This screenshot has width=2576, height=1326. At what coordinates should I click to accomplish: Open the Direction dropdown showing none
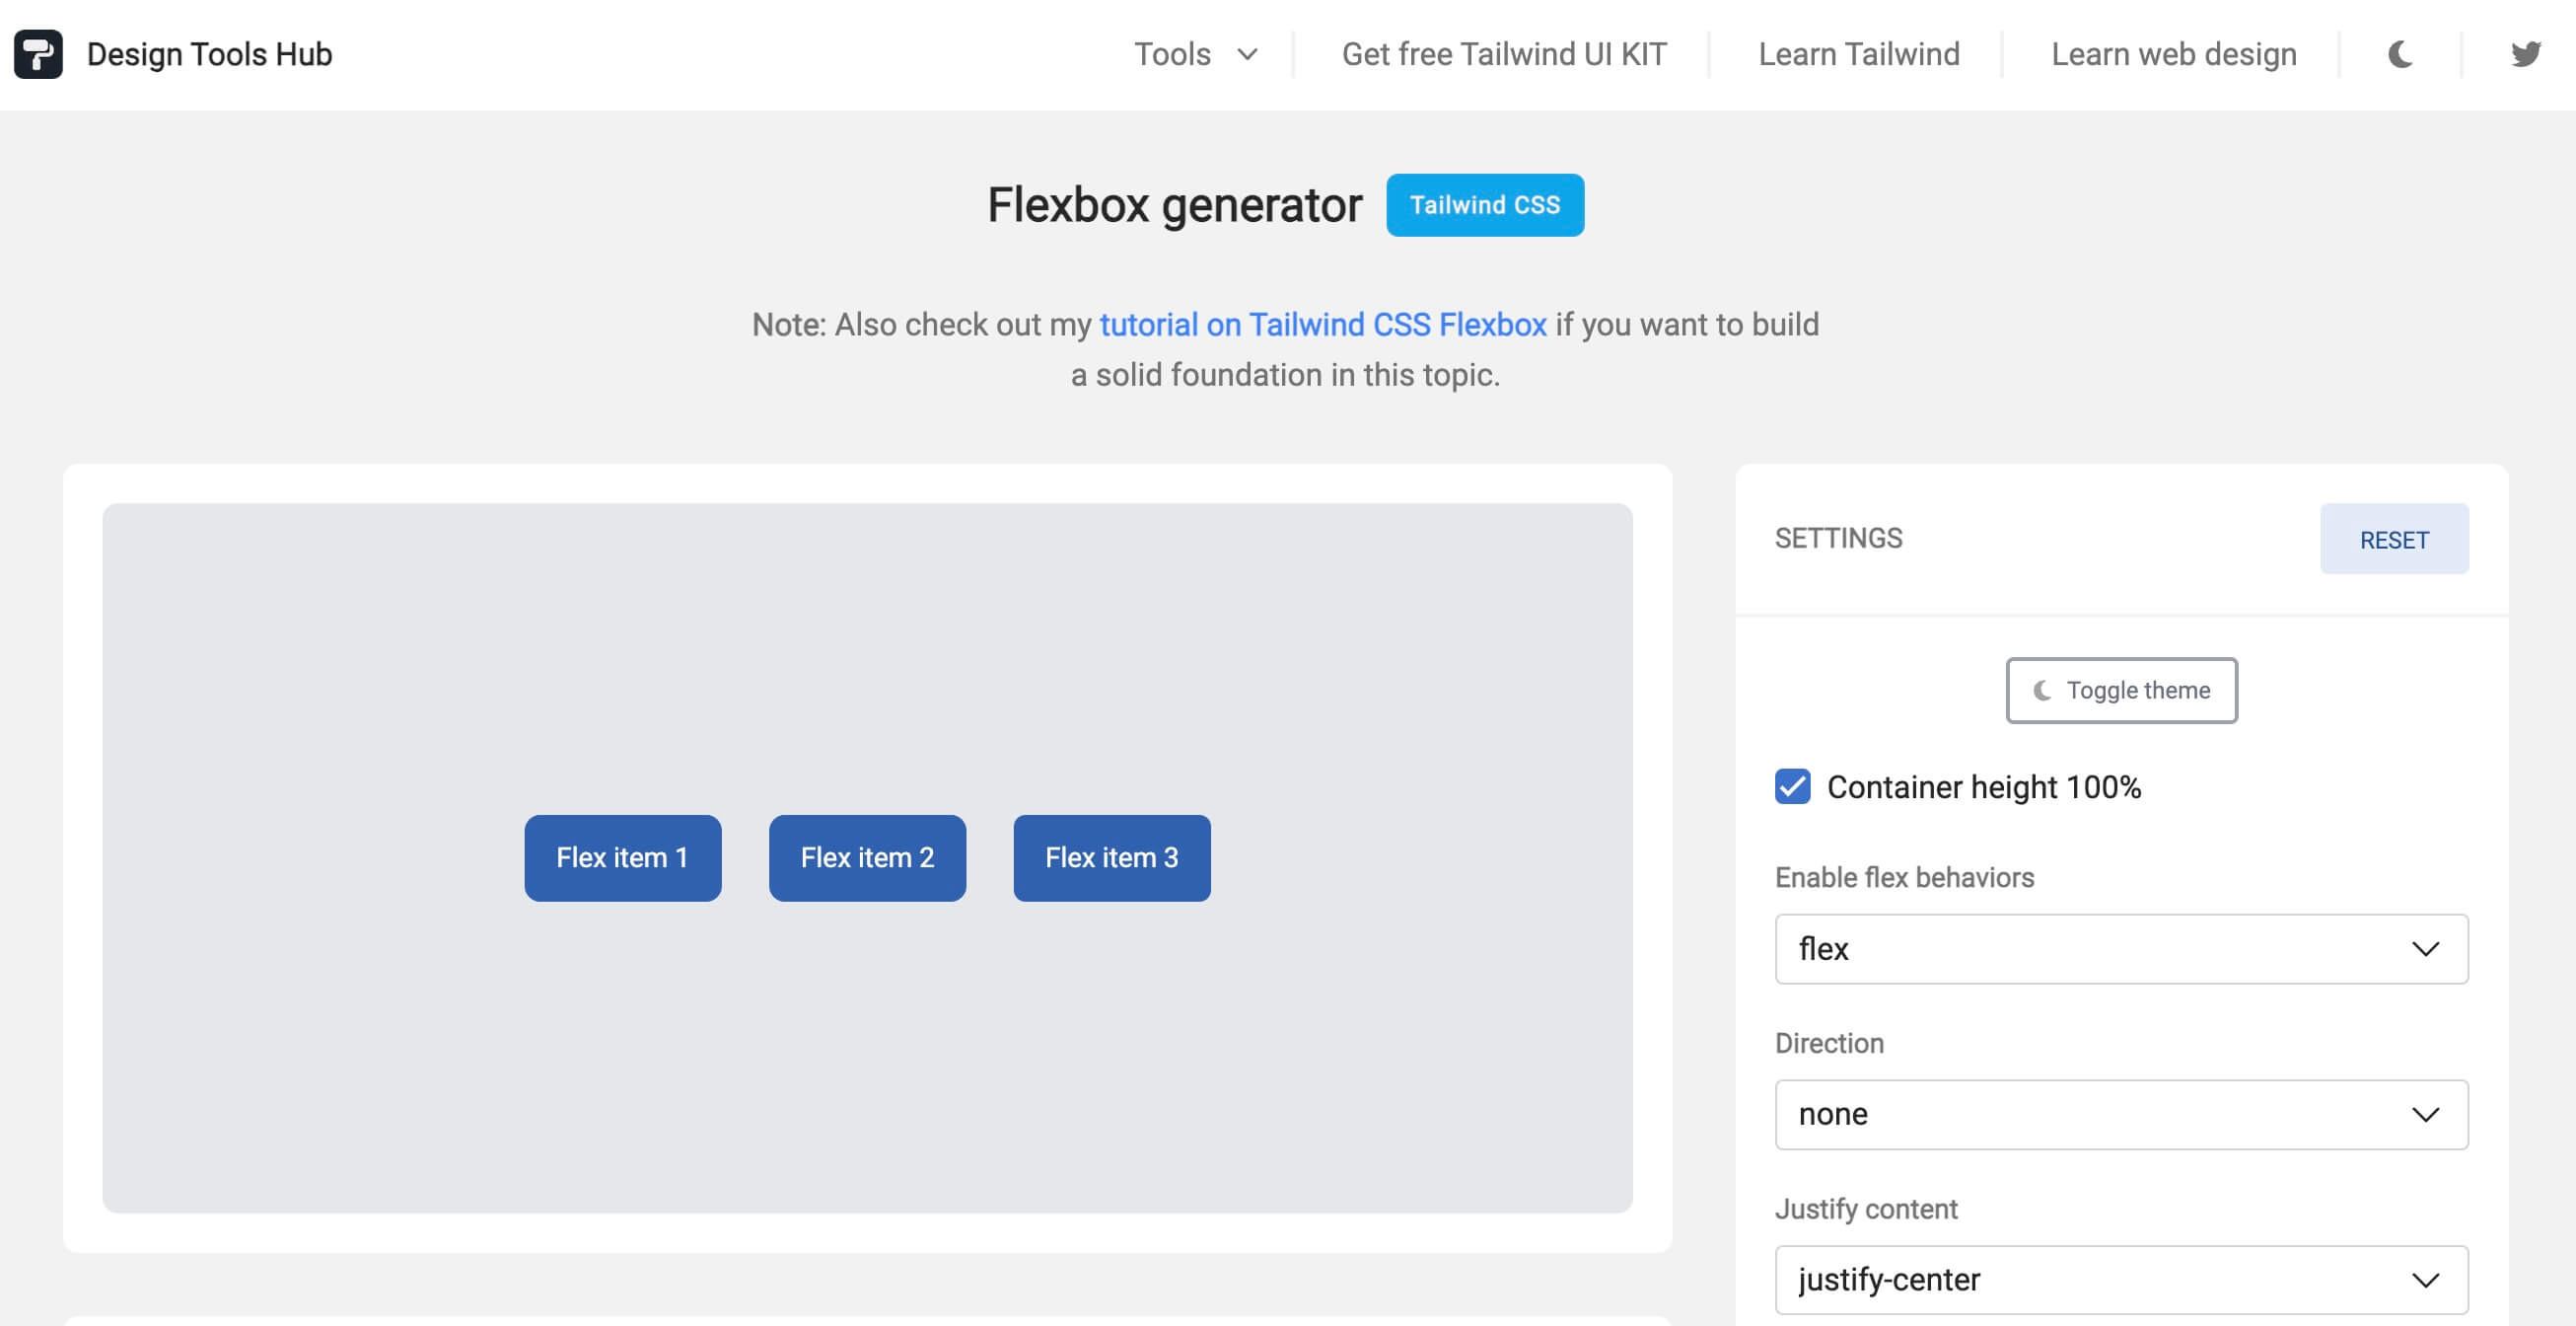pos(2121,1114)
